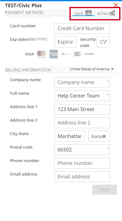Click the Phone number input field
122x221 pixels.
pos(82,163)
